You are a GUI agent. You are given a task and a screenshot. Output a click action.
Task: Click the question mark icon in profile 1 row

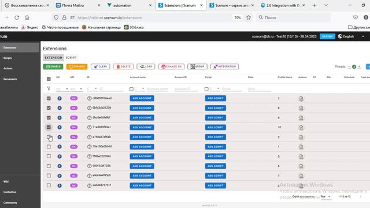tap(89, 147)
